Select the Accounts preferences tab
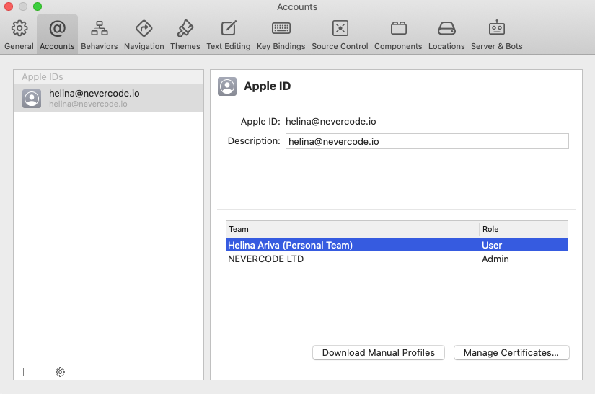Image resolution: width=595 pixels, height=394 pixels. point(57,35)
